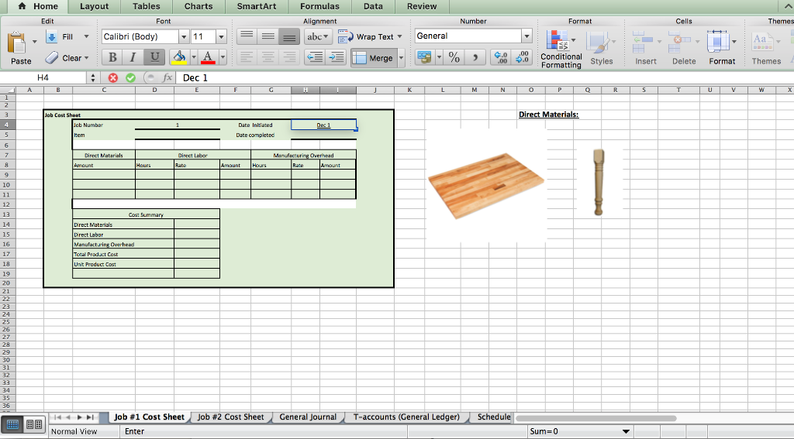Toggle Underline formatting
Viewport: 794px width, 439px height.
(x=154, y=57)
